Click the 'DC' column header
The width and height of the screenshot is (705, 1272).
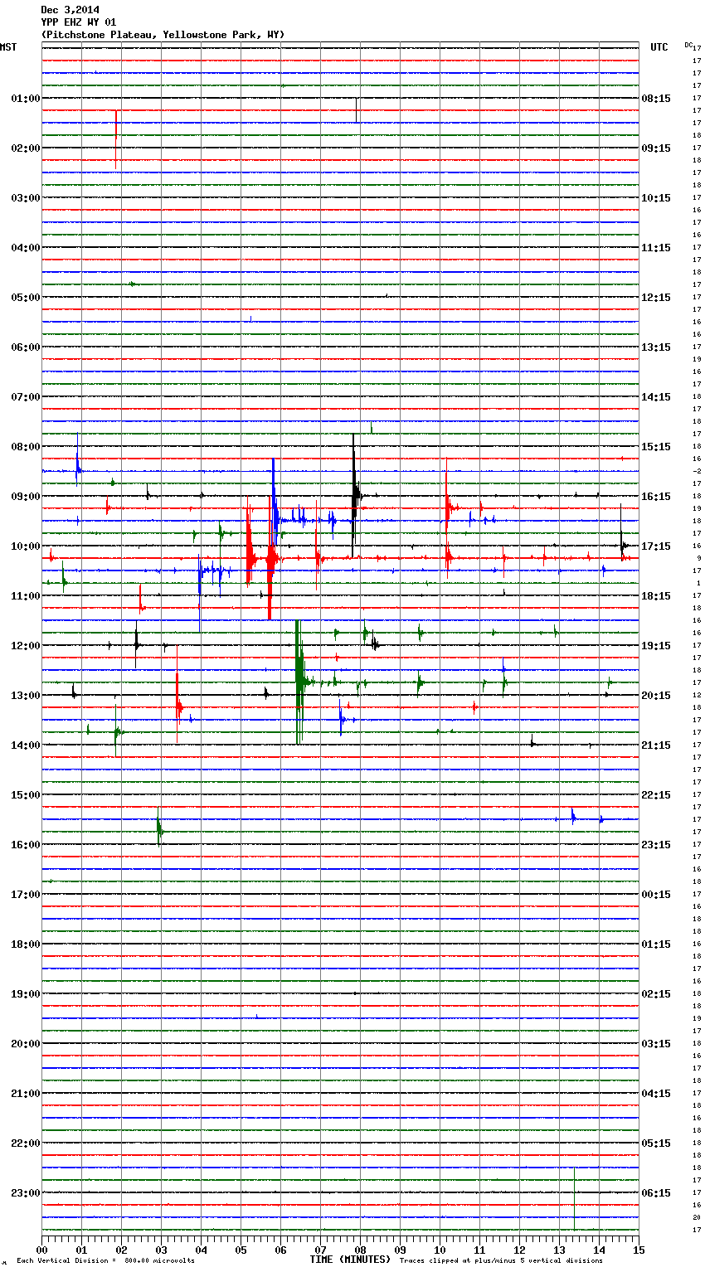pos(688,45)
